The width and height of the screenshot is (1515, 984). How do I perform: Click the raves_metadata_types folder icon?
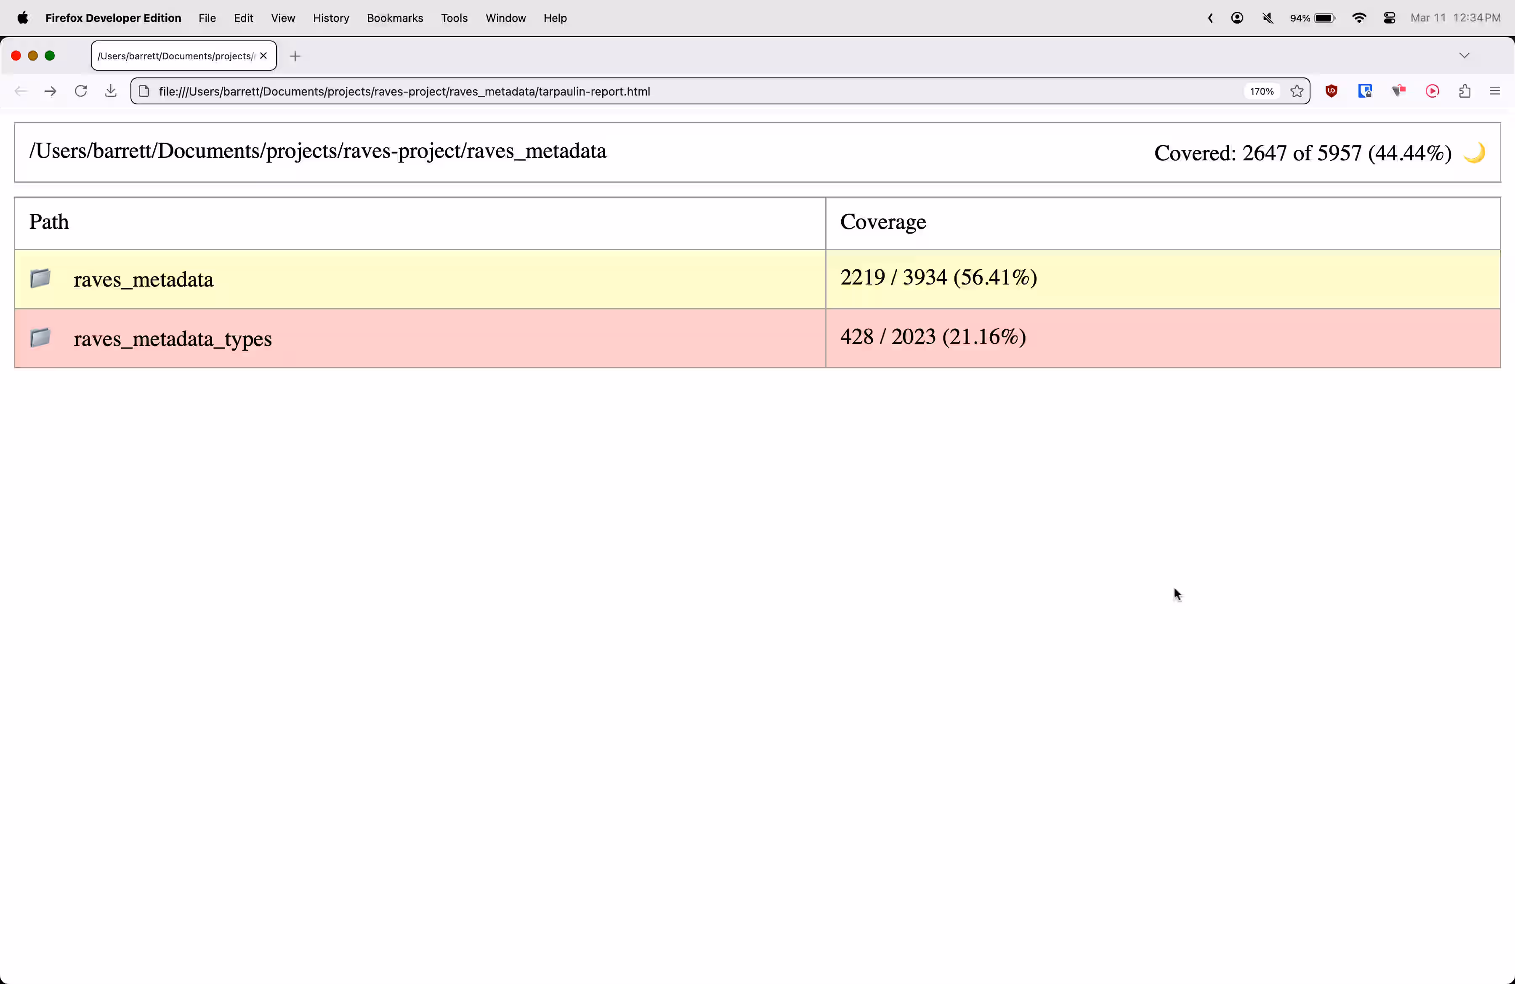(40, 338)
